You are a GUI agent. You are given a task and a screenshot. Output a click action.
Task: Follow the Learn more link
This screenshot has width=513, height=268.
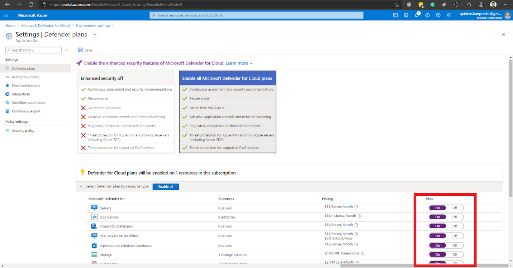click(x=239, y=63)
